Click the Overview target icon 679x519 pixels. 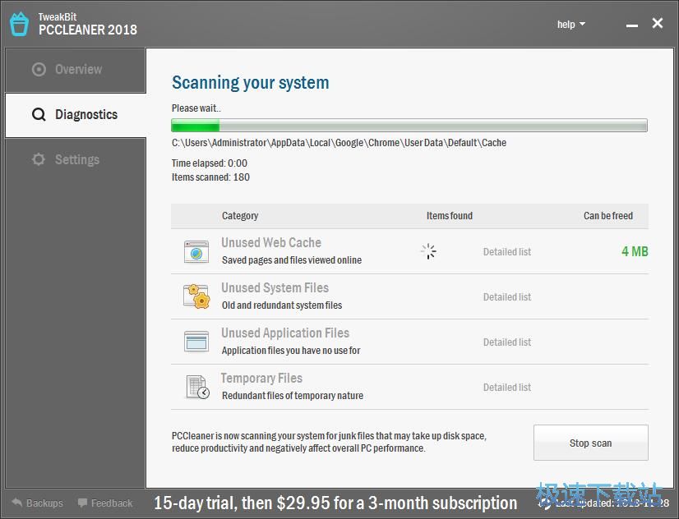[39, 69]
